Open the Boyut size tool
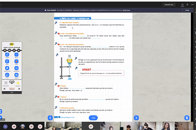 point(16,55)
